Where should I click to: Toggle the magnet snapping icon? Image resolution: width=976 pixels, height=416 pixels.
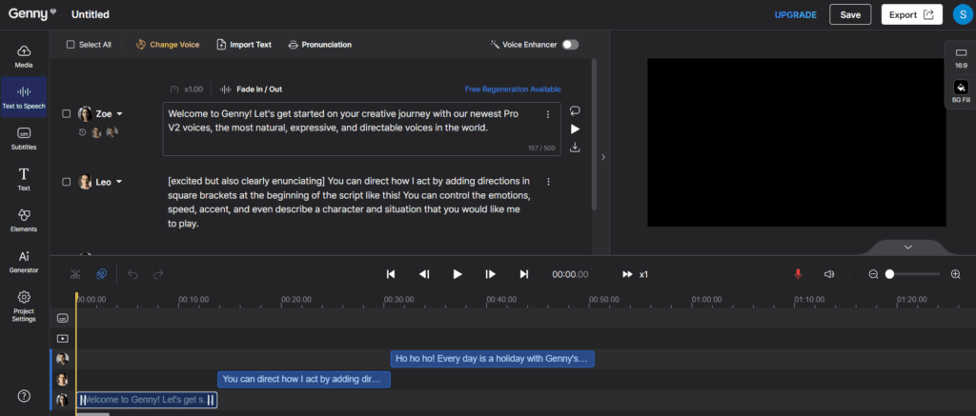[101, 274]
